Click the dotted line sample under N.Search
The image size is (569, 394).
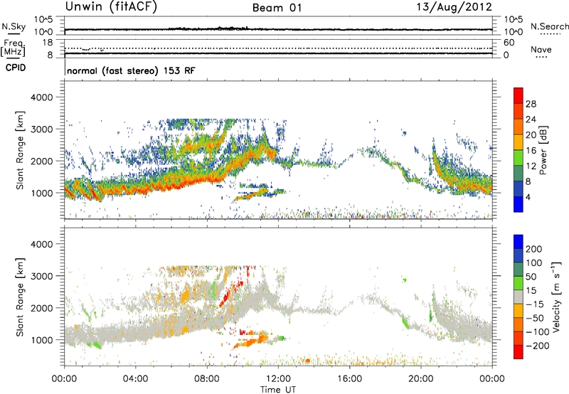550,34
